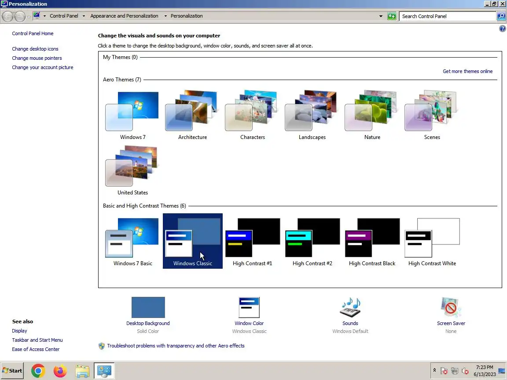Open the address bar history dropdown

381,16
